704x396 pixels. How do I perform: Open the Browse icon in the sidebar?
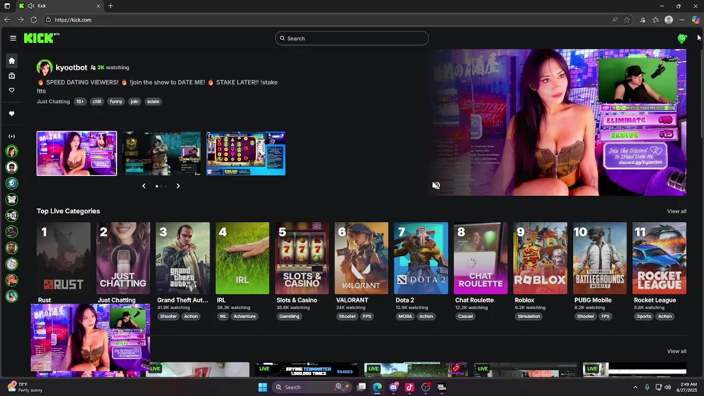click(12, 76)
